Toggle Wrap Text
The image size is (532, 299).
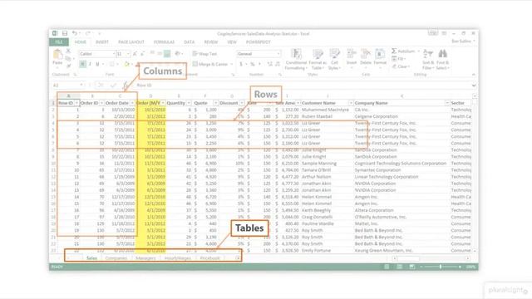click(x=204, y=54)
